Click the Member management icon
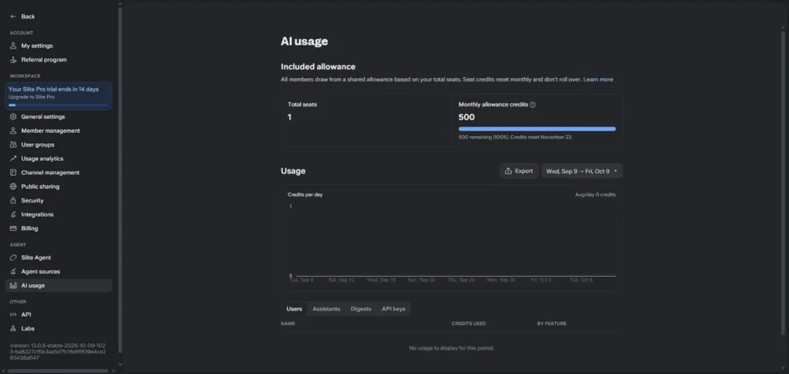This screenshot has width=789, height=374. point(13,131)
